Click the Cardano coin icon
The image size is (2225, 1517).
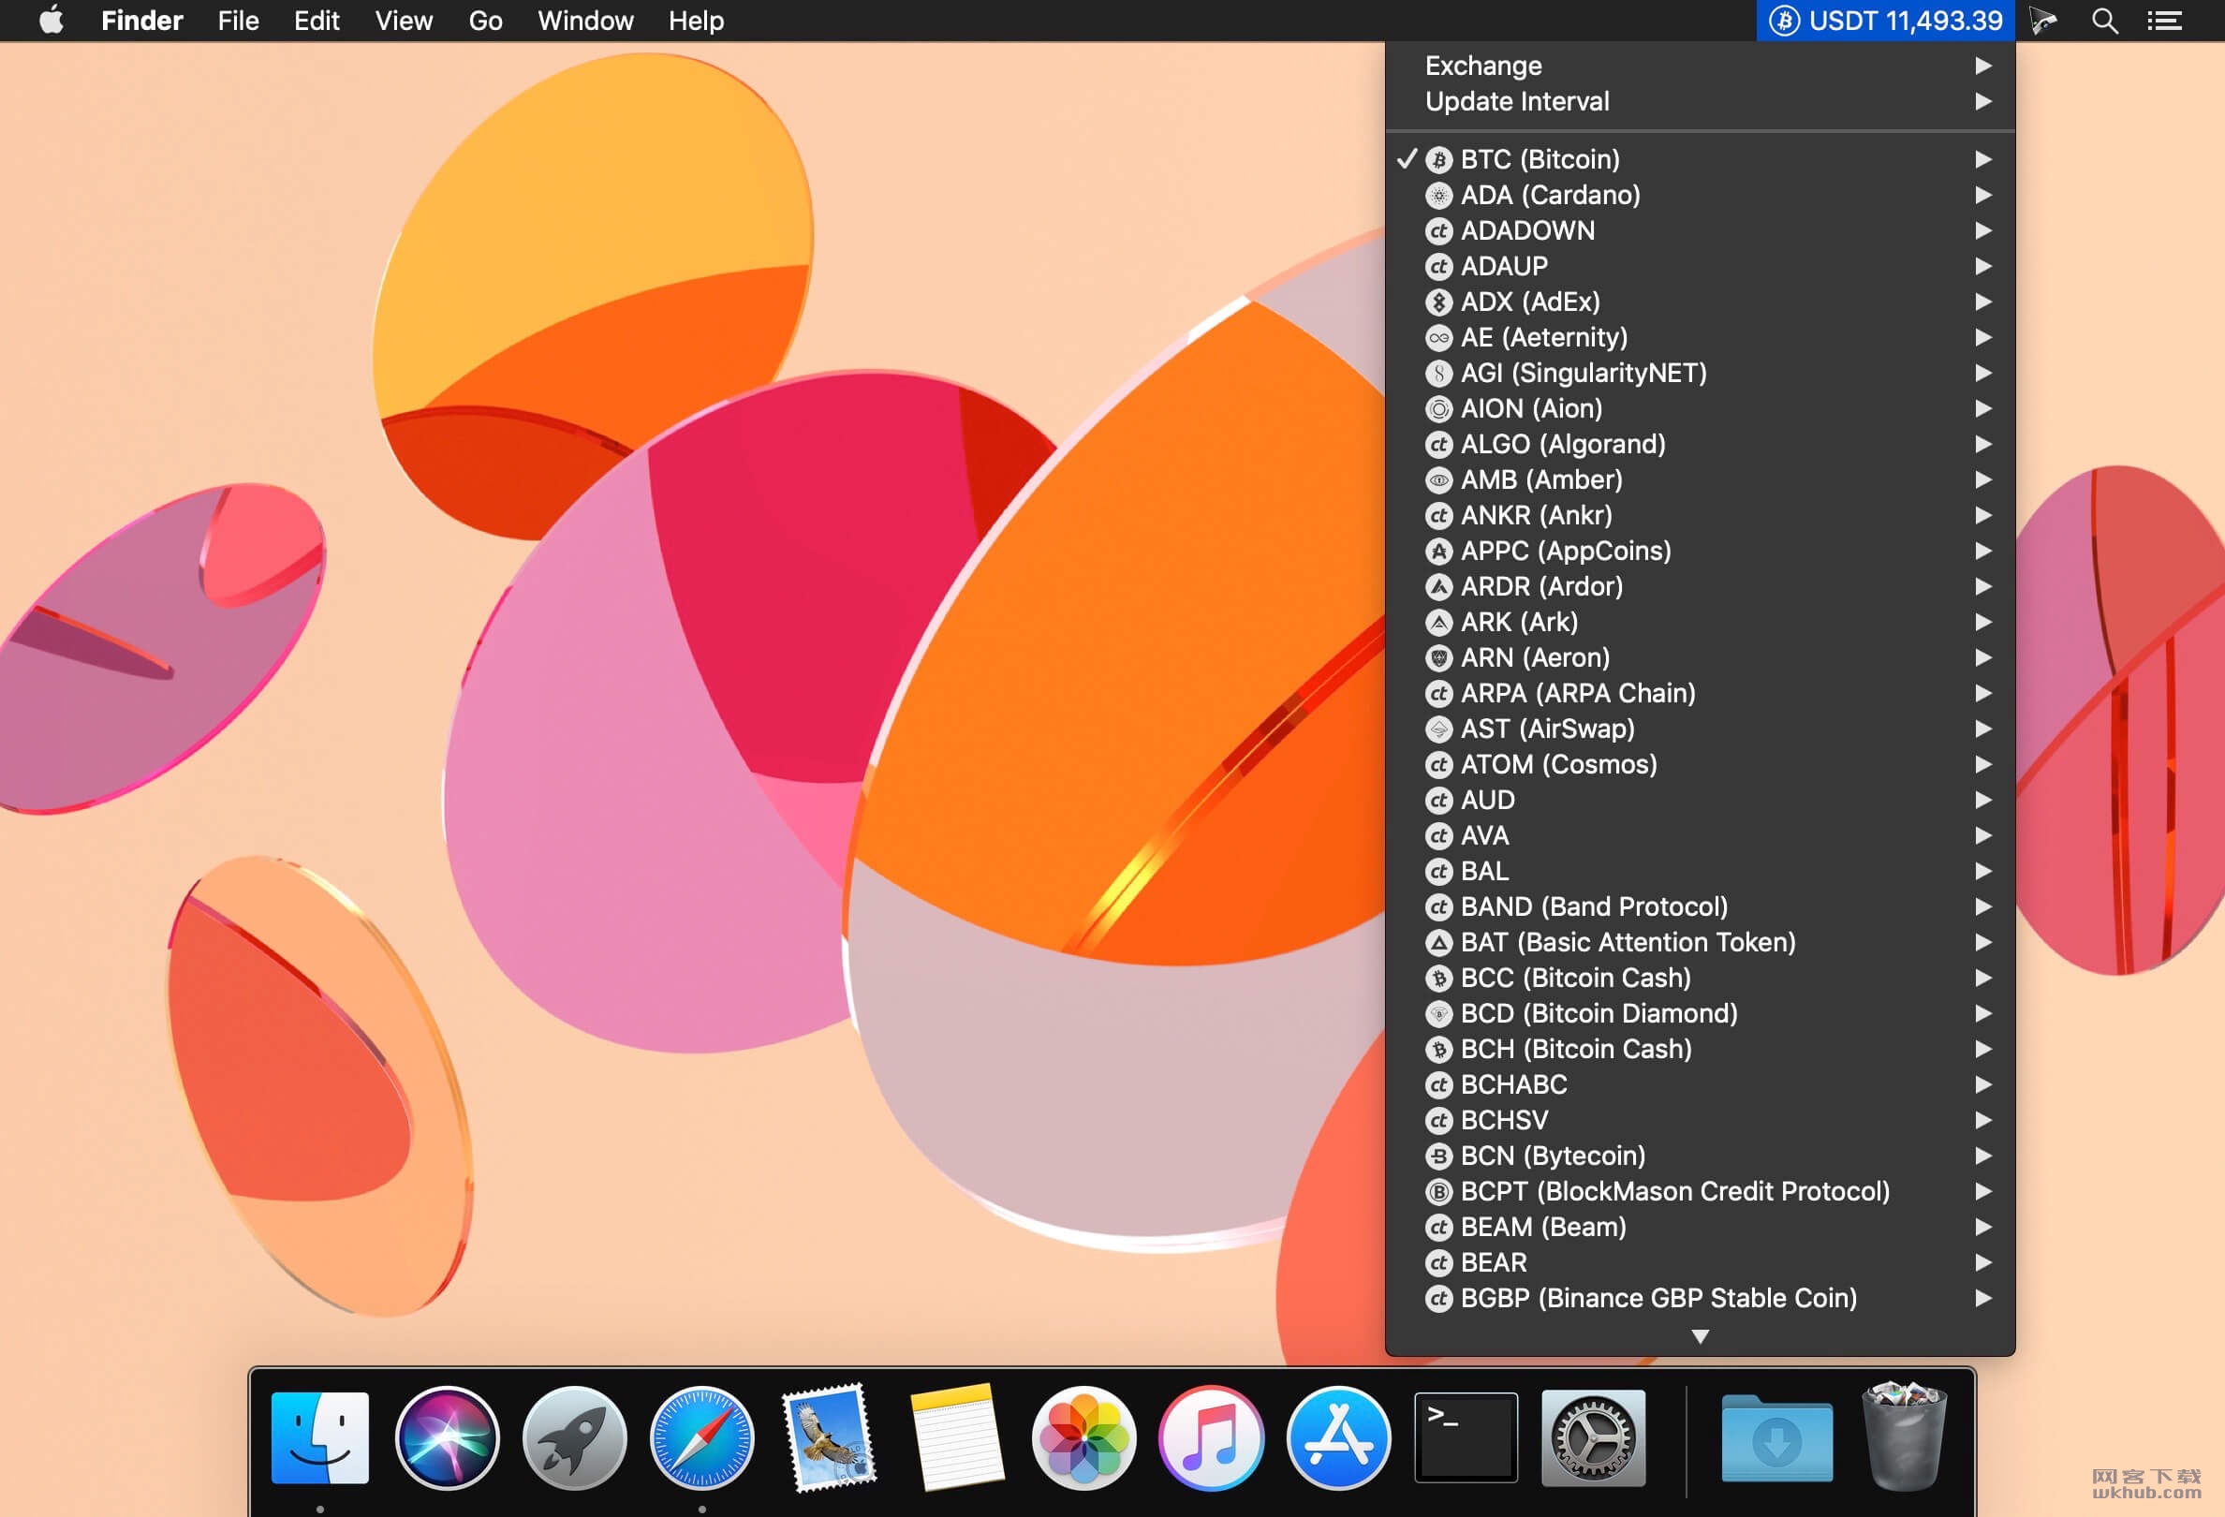(x=1439, y=196)
